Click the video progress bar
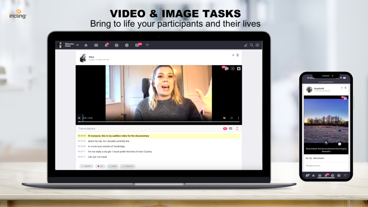 click(158, 122)
